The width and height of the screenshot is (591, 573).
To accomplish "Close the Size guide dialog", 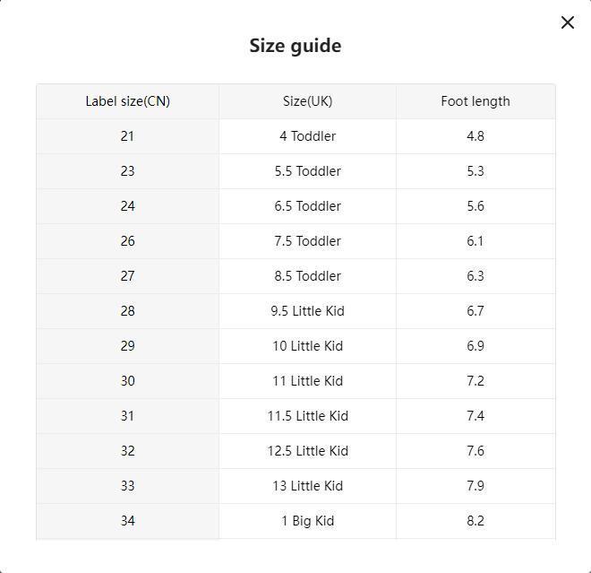I will [568, 22].
